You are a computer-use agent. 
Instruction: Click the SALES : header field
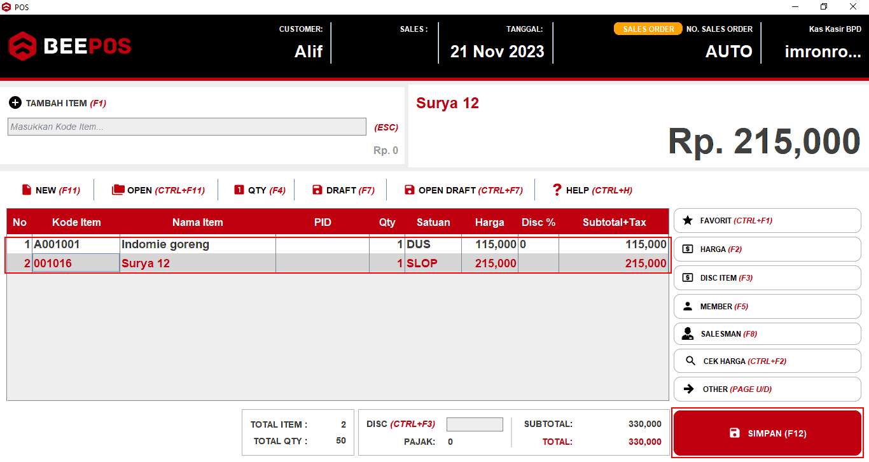414,29
